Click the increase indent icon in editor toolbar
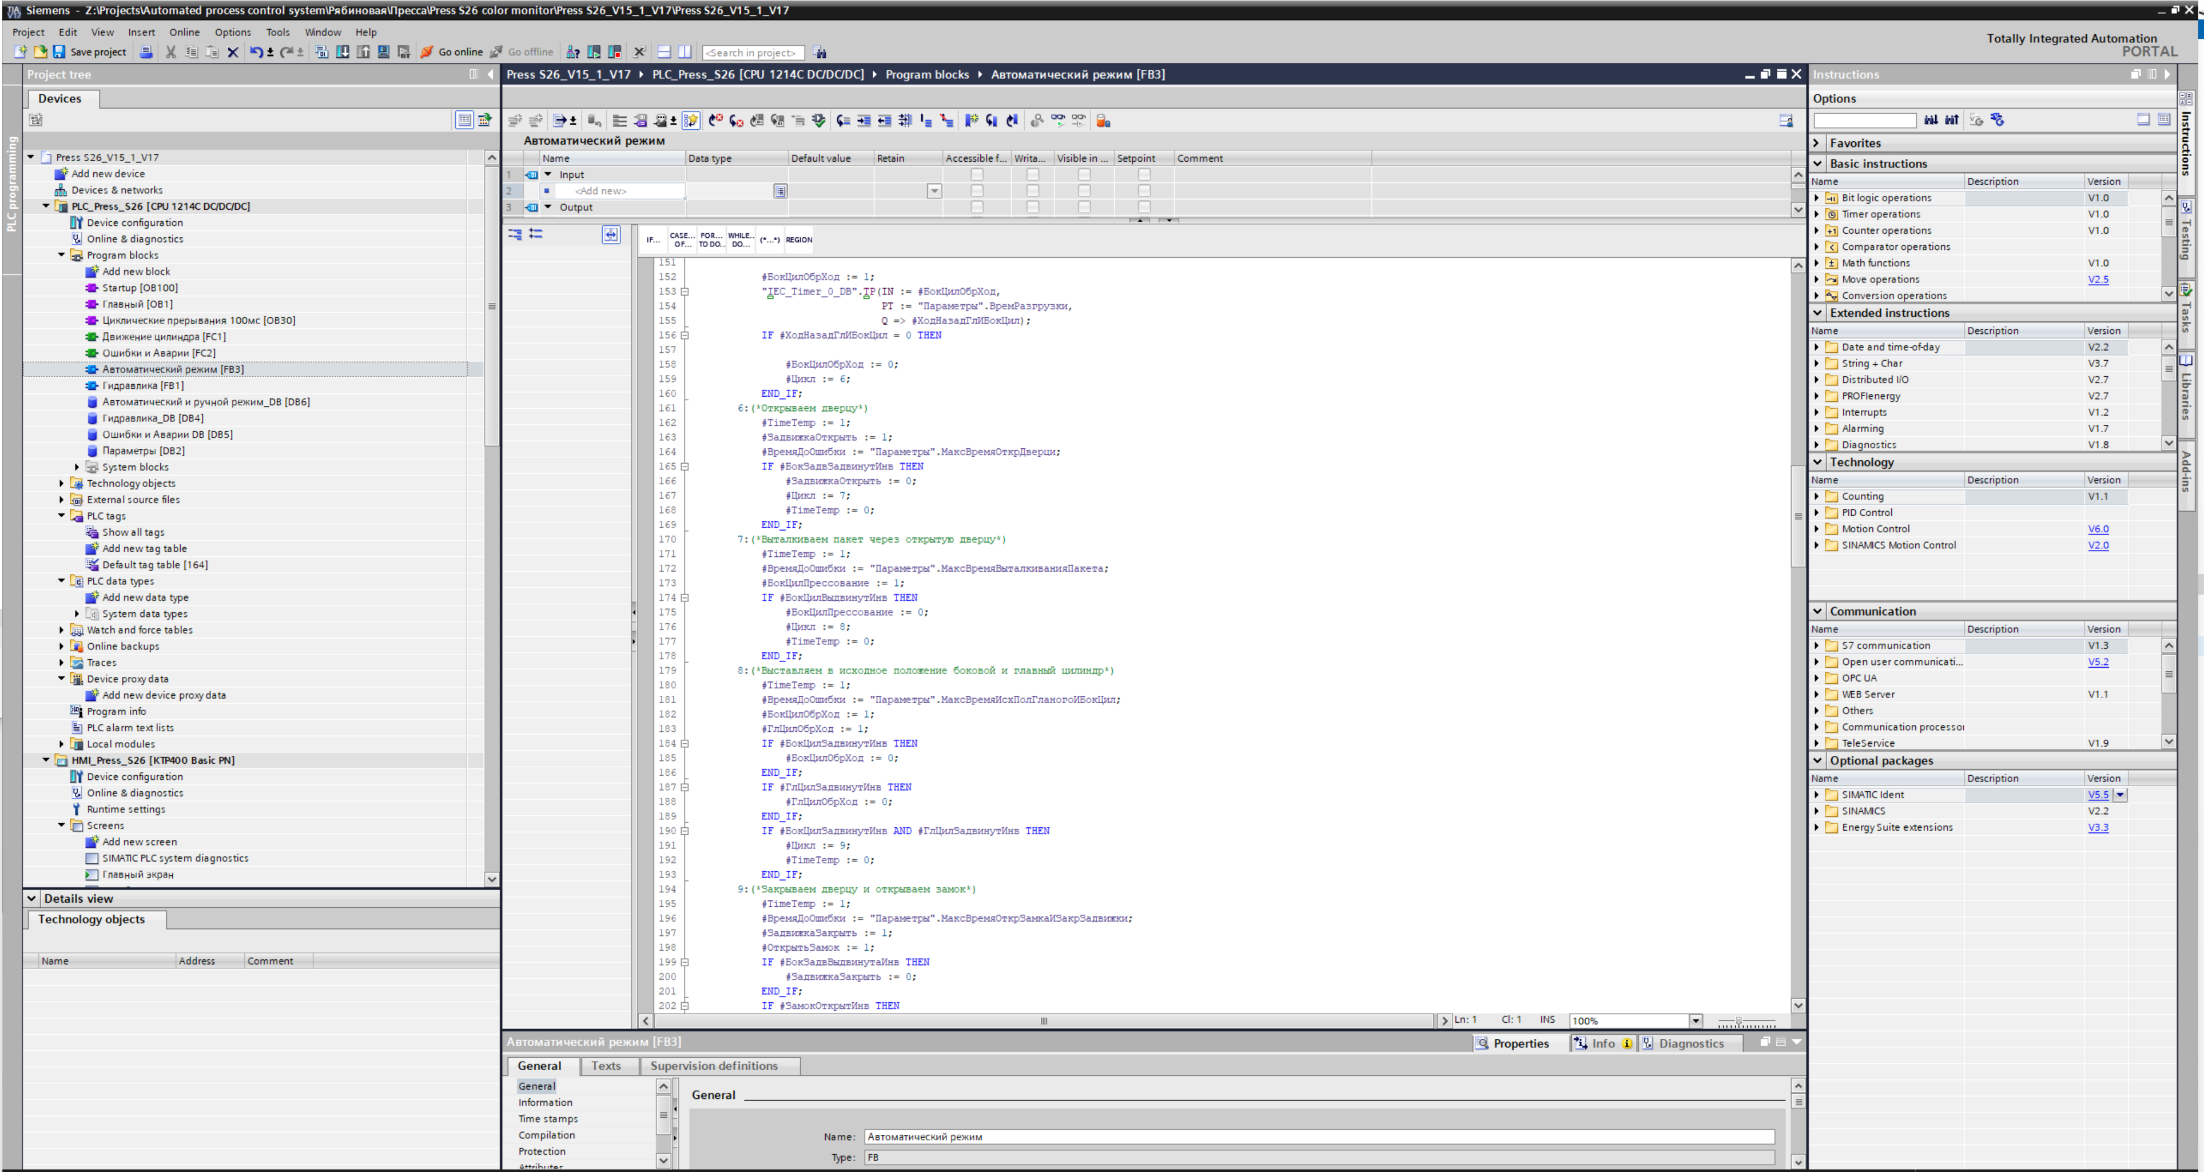2204x1172 pixels. [864, 121]
